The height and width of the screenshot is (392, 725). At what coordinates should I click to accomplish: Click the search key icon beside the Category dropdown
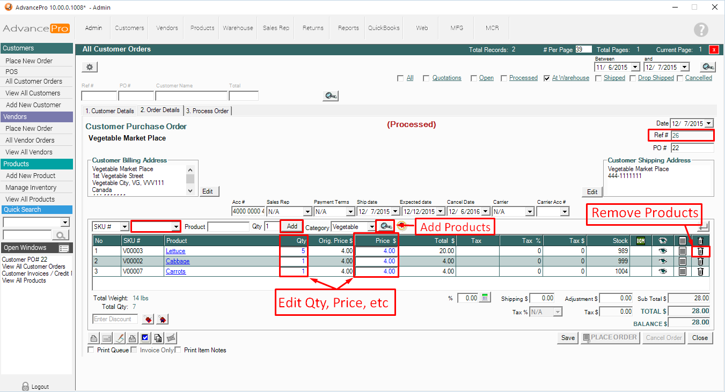click(384, 226)
